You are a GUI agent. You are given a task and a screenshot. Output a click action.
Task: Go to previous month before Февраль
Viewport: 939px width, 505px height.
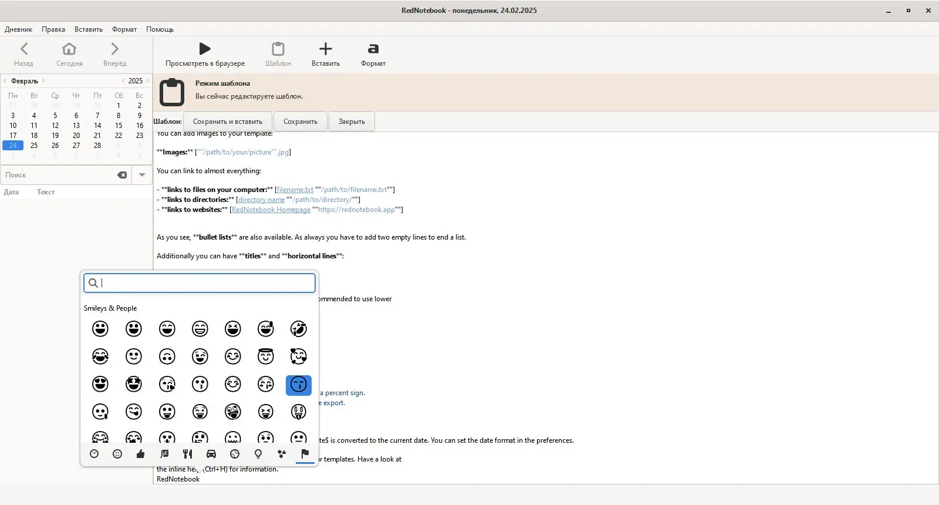pyautogui.click(x=5, y=80)
